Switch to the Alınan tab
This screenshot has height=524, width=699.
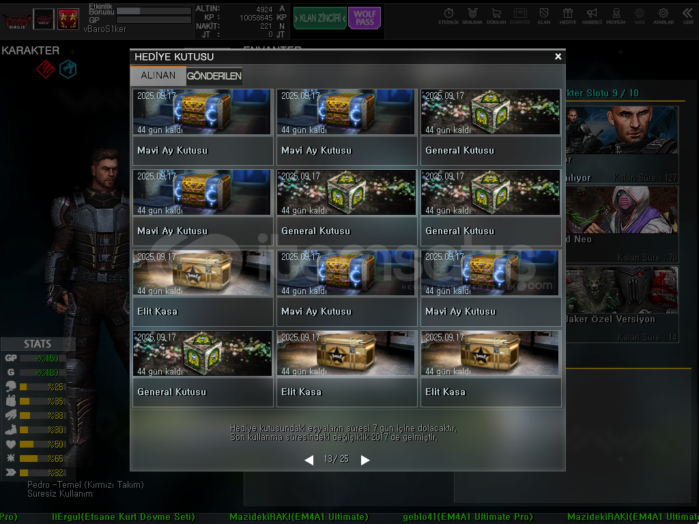(x=158, y=76)
